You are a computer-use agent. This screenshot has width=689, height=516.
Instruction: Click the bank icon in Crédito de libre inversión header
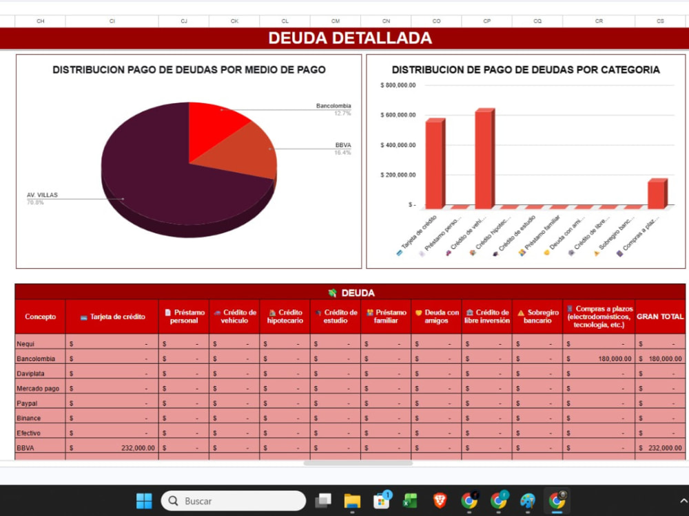point(470,312)
